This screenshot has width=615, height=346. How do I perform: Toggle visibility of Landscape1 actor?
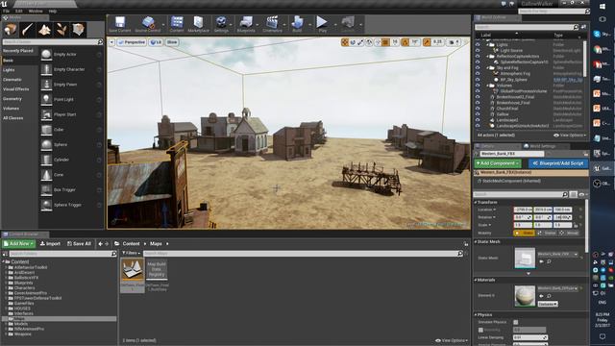pyautogui.click(x=478, y=120)
